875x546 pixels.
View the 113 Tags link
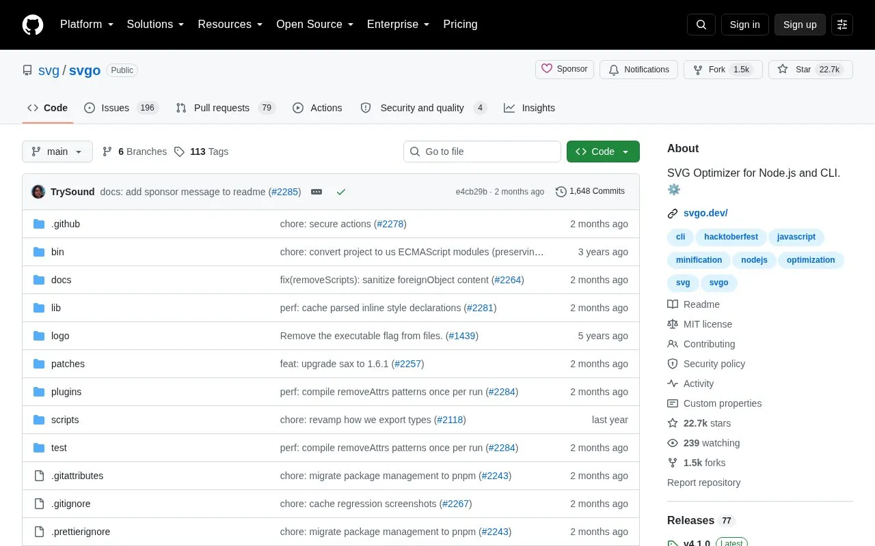[201, 152]
